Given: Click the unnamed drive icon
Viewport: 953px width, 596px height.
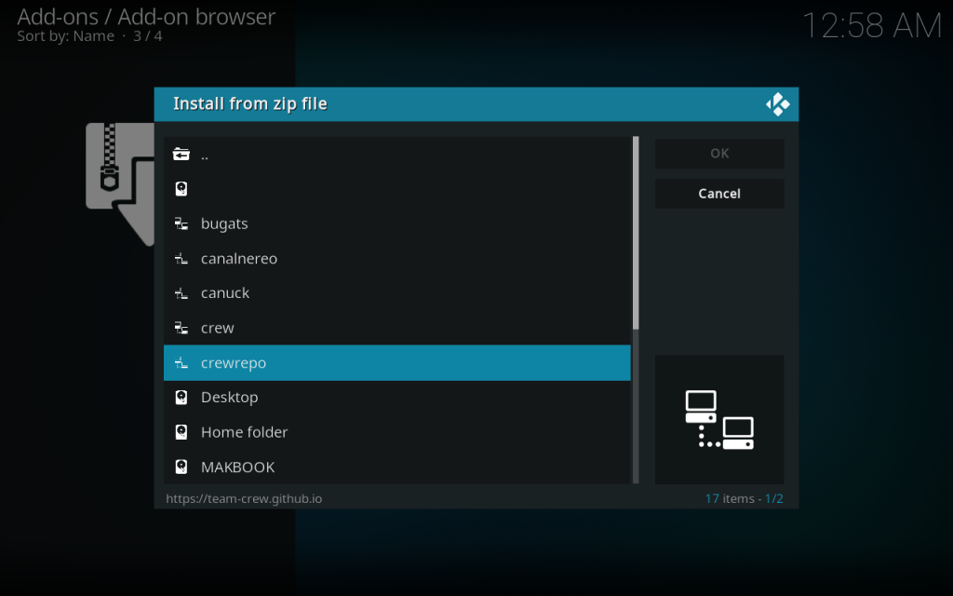Looking at the screenshot, I should [181, 189].
